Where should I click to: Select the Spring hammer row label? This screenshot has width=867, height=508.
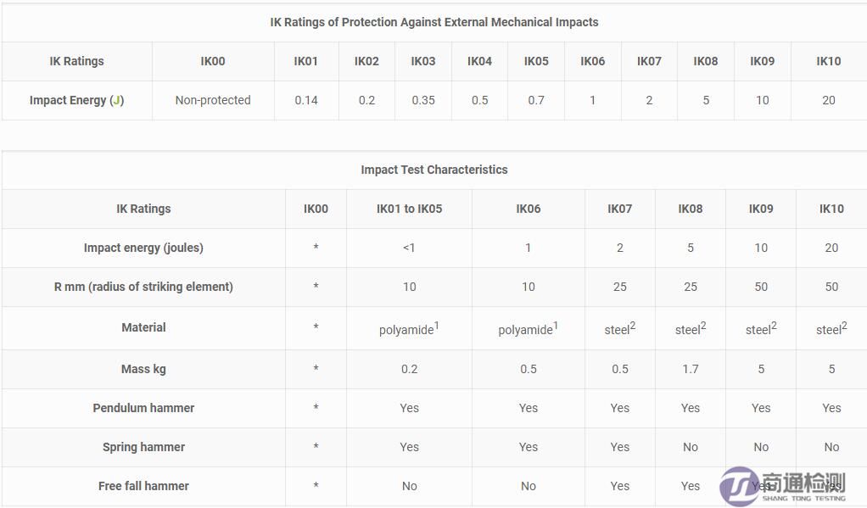[x=143, y=447]
